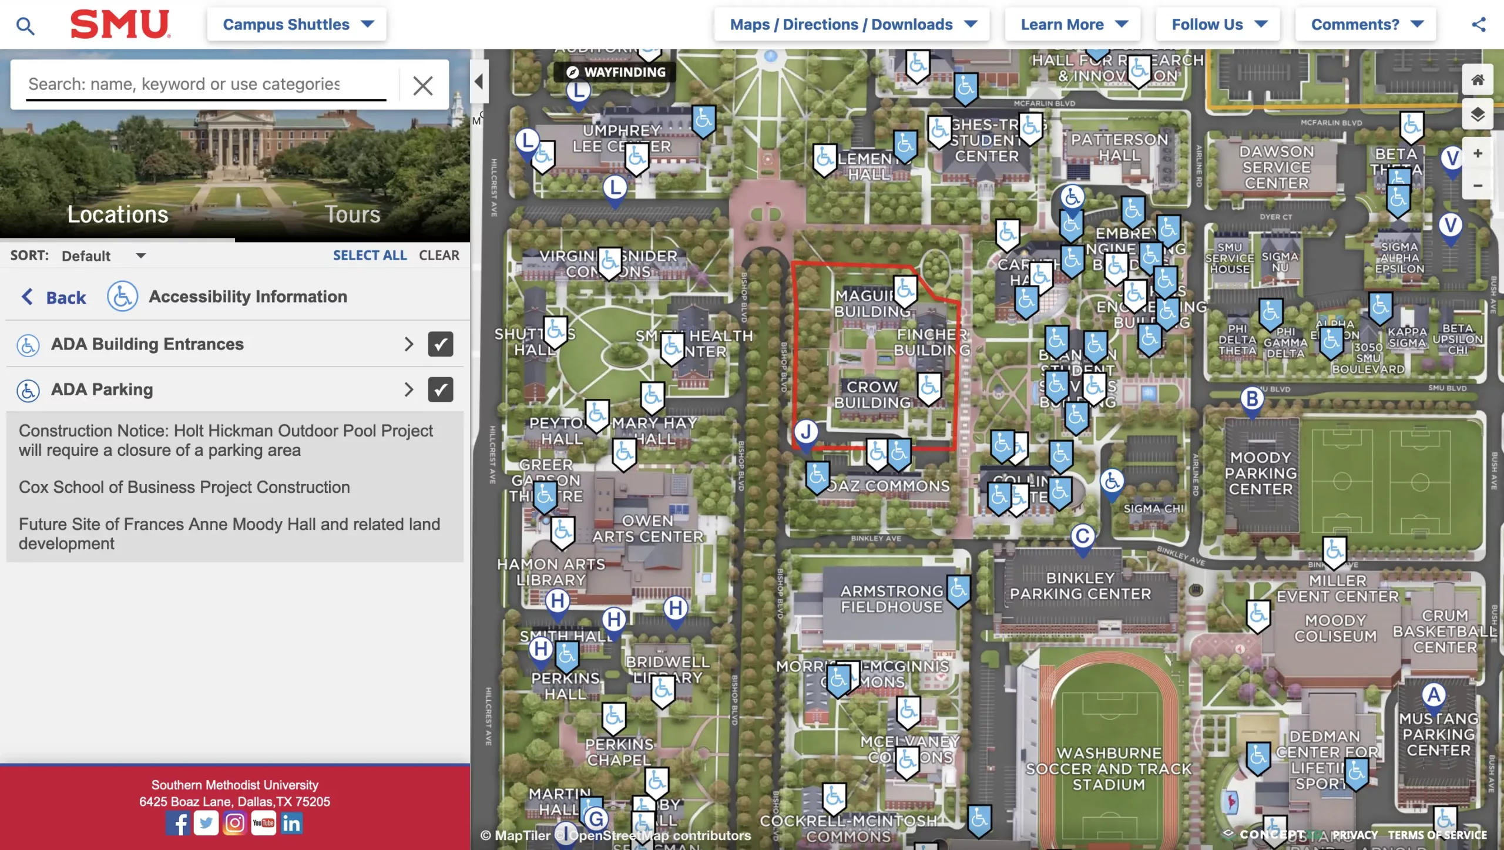Click the Washburne Soccer and Track Stadium label
Image resolution: width=1504 pixels, height=850 pixels.
coord(1109,769)
